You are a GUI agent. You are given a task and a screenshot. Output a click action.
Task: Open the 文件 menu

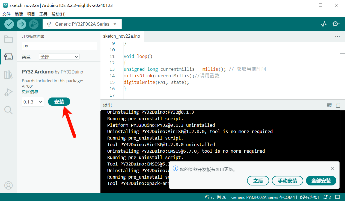point(6,14)
